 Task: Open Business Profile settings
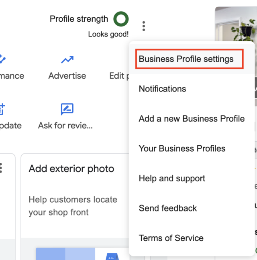pos(186,59)
